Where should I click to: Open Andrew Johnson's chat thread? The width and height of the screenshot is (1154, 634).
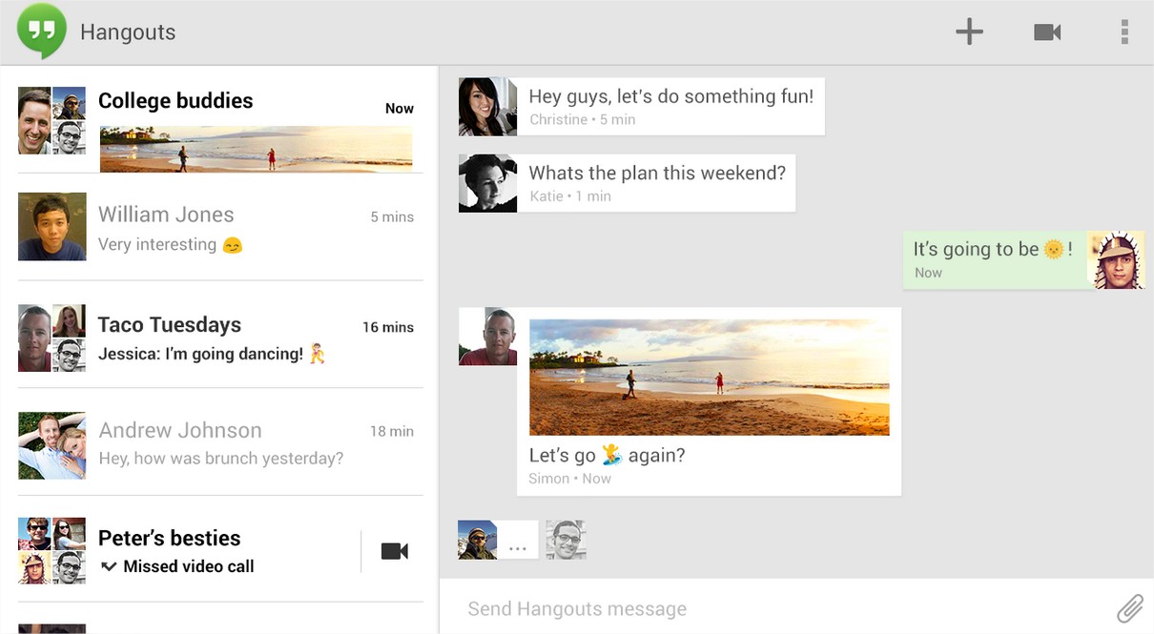219,443
